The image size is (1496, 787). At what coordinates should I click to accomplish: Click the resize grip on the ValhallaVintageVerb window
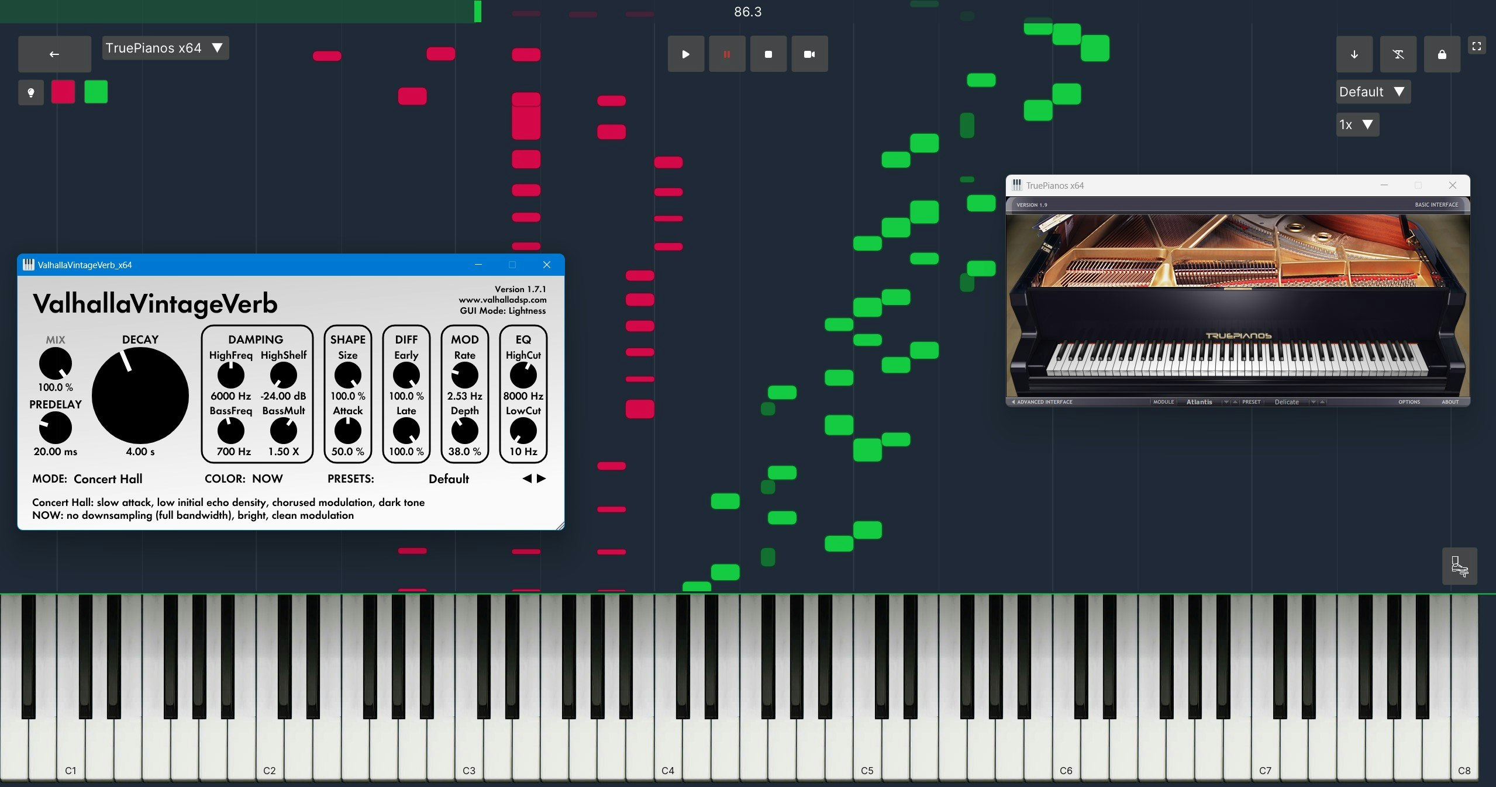coord(560,525)
